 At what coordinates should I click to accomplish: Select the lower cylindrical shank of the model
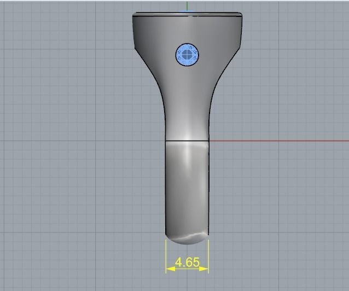coord(187,193)
